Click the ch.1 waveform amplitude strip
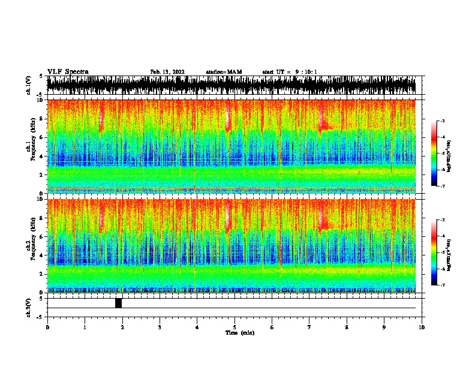475x367 pixels. 232,85
